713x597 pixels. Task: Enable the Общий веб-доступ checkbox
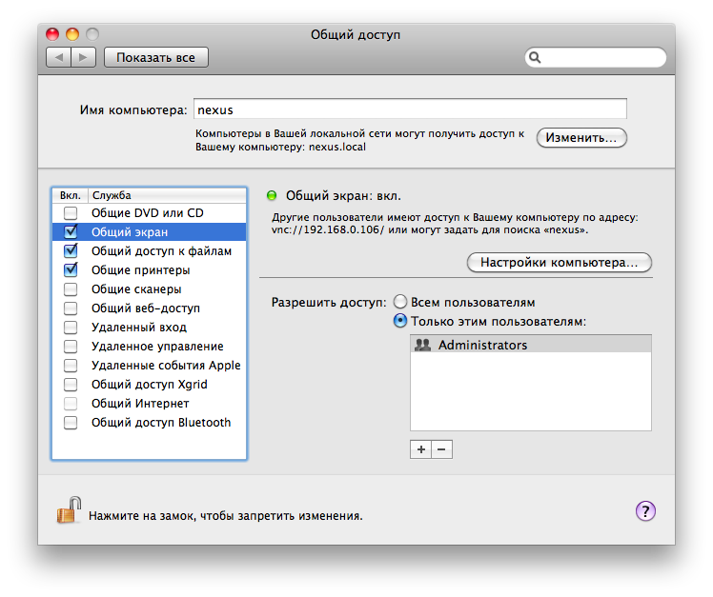[71, 308]
